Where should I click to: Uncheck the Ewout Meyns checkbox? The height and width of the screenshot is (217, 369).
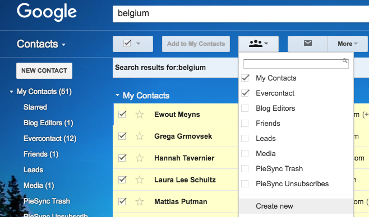122,114
